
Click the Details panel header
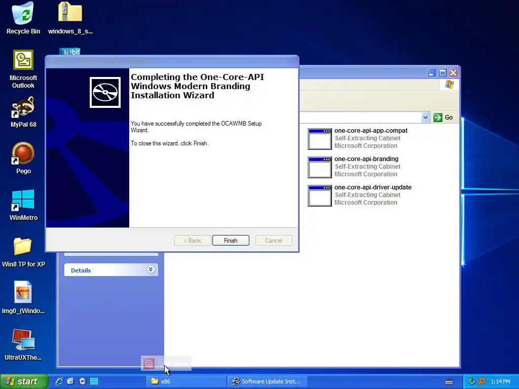111,270
